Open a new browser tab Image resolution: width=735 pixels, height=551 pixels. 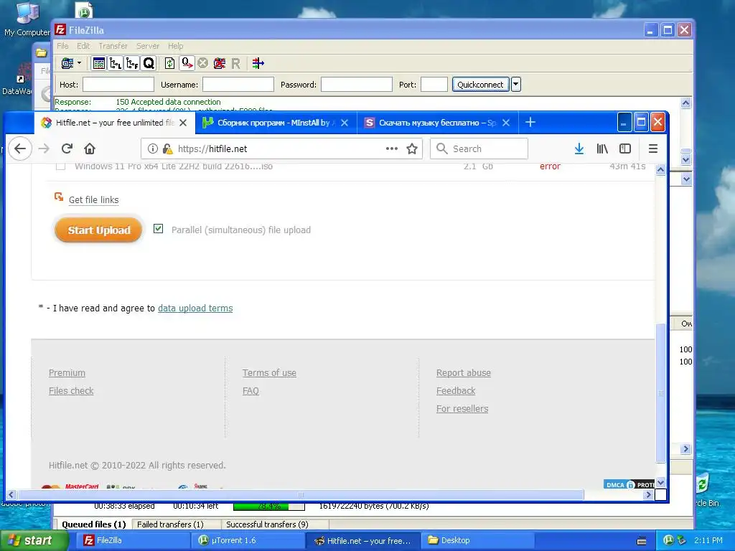[530, 122]
